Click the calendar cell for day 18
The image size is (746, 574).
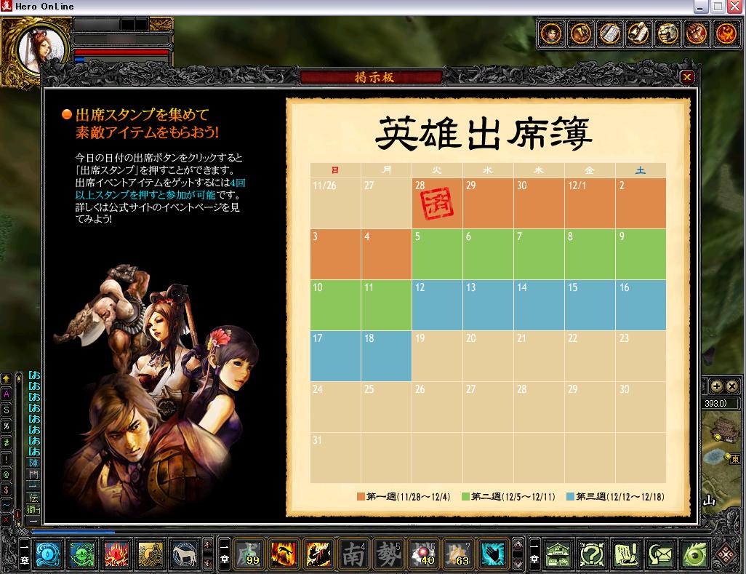[386, 356]
